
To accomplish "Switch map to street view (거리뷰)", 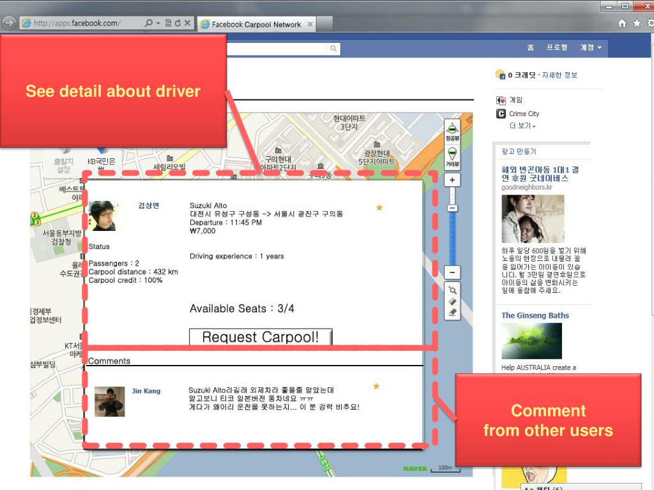I will 452,157.
